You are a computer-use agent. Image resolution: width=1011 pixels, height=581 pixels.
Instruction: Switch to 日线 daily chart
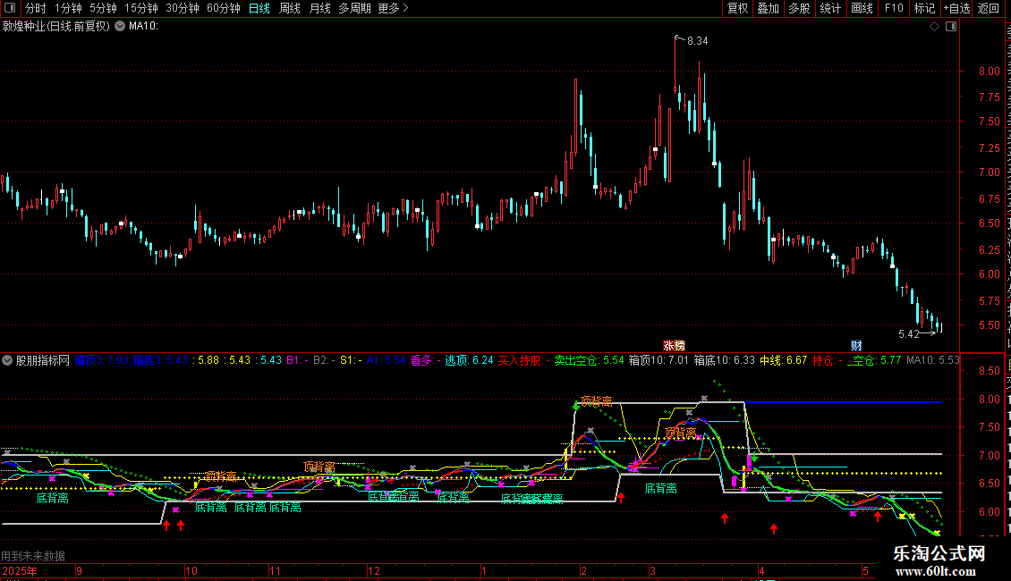click(259, 8)
